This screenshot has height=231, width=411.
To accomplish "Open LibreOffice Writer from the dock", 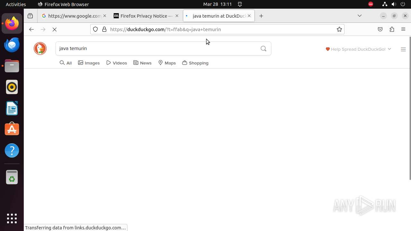I will [x=12, y=108].
